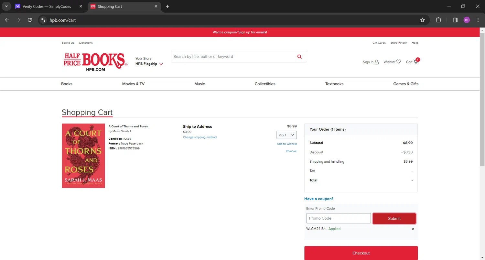This screenshot has height=260, width=485.
Task: Click the book cover thumbnail
Action: [83, 156]
